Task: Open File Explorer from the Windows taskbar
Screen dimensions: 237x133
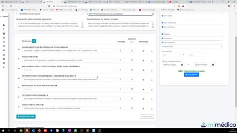Action: (21, 130)
